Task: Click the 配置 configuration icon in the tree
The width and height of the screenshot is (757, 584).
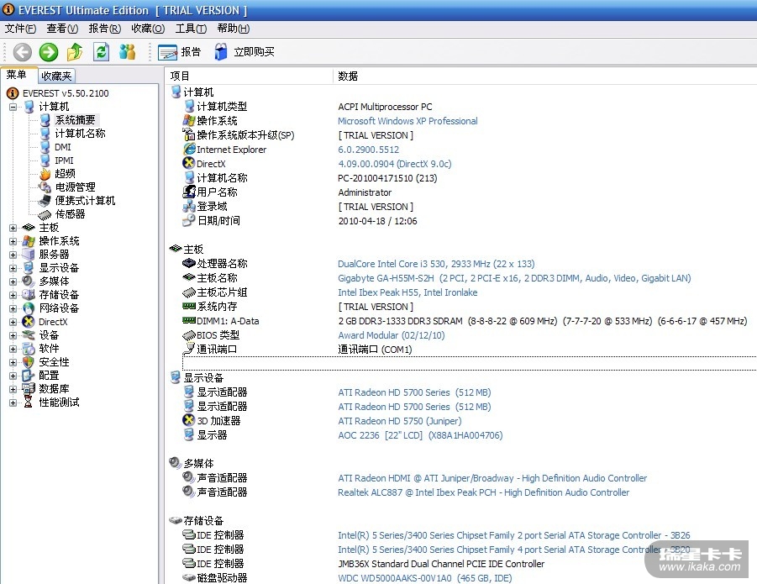Action: pos(29,376)
